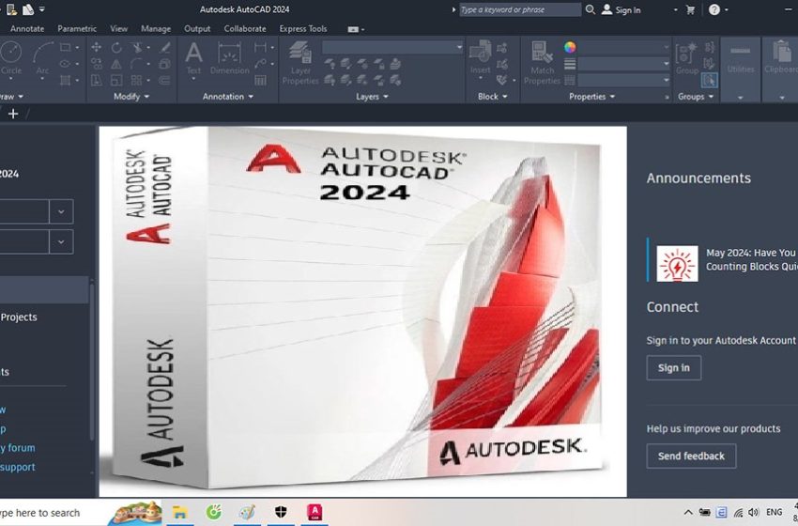798x526 pixels.
Task: Insert a Table from the Annotation panel
Action: click(x=260, y=81)
